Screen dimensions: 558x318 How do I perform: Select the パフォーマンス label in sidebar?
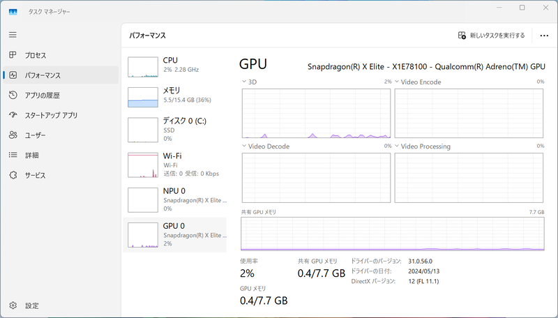43,75
